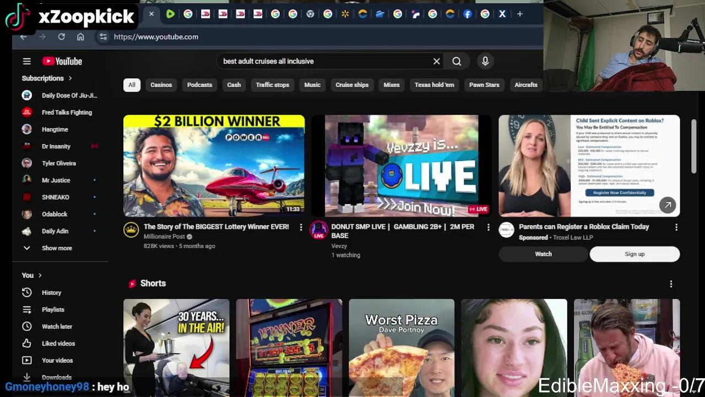Switch to the X browser tab

(x=502, y=14)
